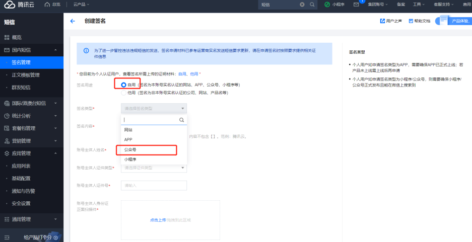Open the 云产品 dropdown menu
The width and height of the screenshot is (472, 242).
click(81, 5)
